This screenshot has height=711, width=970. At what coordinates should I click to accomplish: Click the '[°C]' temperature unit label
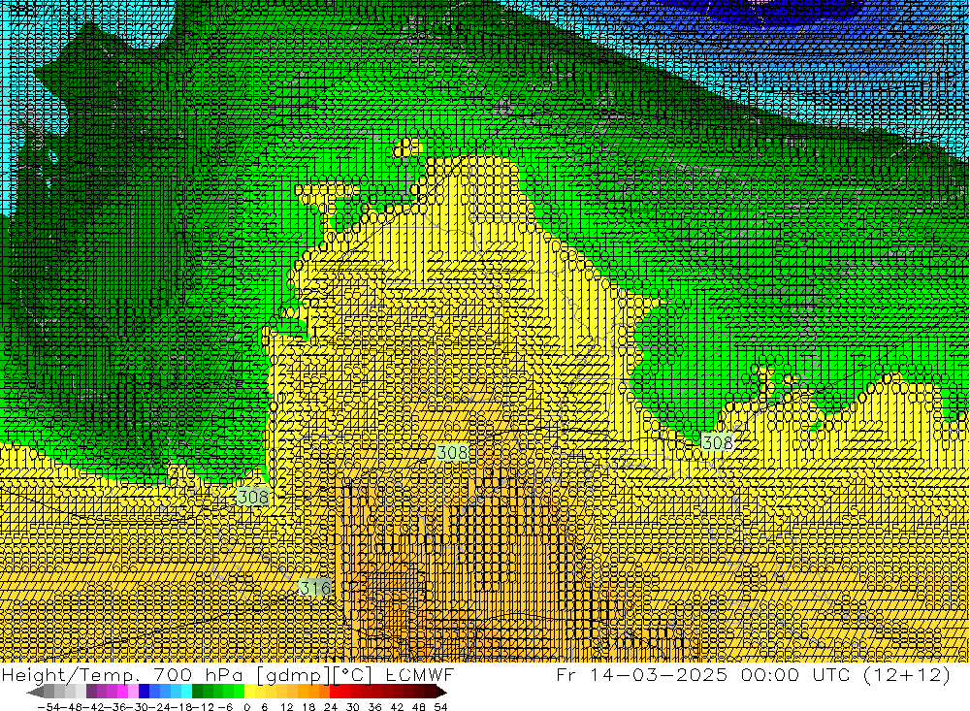point(353,674)
